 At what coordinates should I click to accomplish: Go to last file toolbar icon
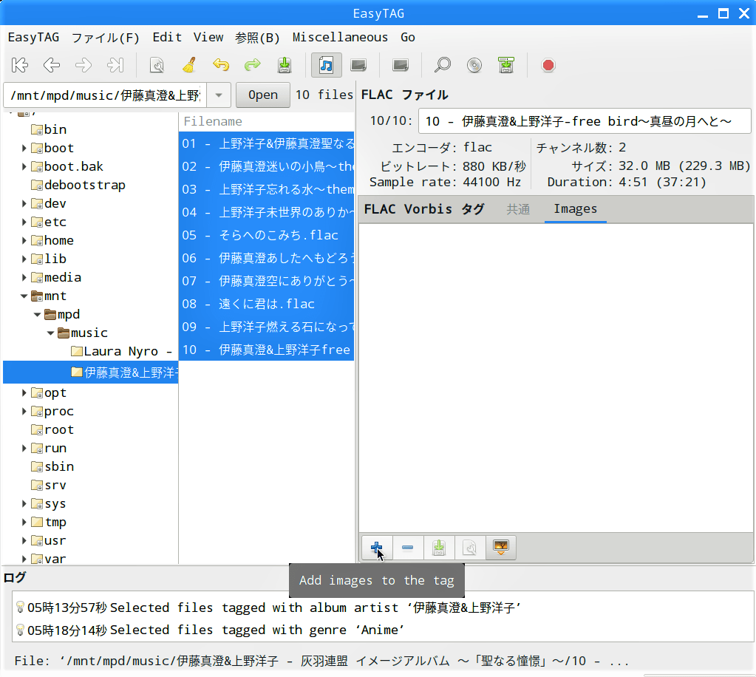[x=115, y=65]
